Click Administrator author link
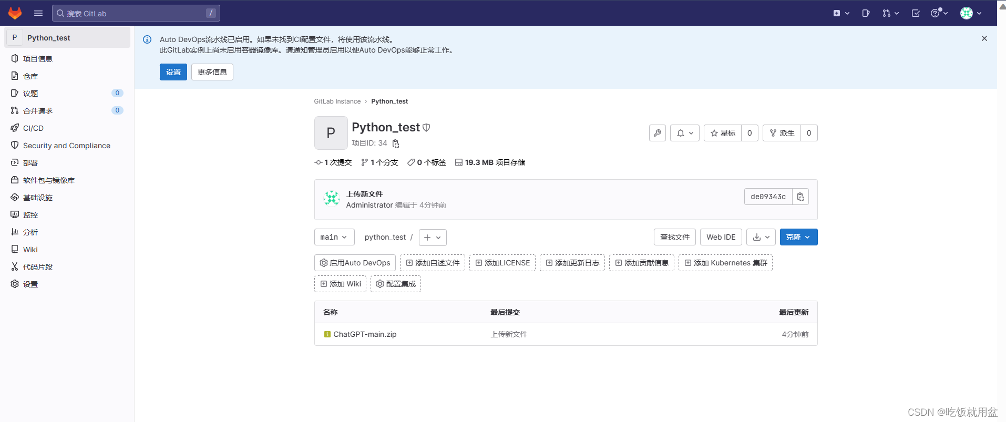This screenshot has width=1006, height=422. pos(369,205)
